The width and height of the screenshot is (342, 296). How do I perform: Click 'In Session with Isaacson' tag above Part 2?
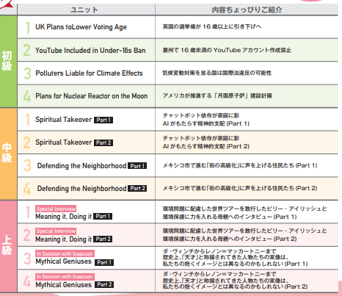(65, 277)
